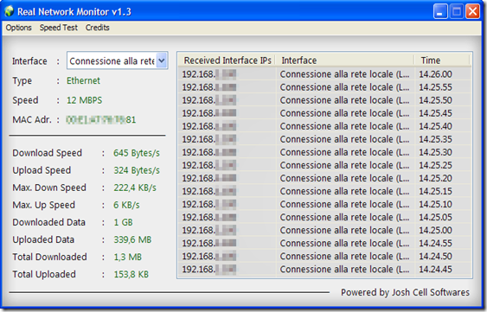Viewport: 487px width, 312px height.
Task: Select the row with time 14.25.15
Action: pyautogui.click(x=324, y=191)
